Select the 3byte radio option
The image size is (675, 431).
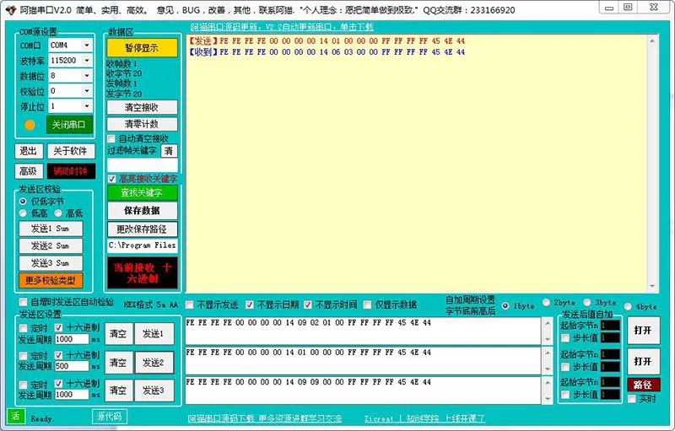(587, 303)
